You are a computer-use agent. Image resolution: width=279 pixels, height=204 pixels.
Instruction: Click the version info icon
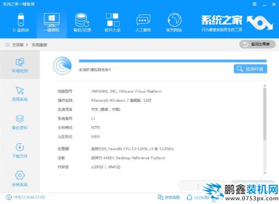coord(9,197)
